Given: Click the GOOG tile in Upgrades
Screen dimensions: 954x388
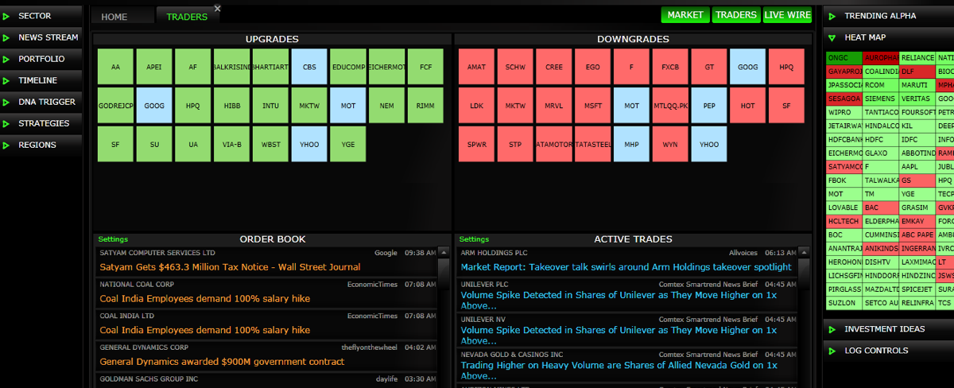Looking at the screenshot, I should click(154, 106).
